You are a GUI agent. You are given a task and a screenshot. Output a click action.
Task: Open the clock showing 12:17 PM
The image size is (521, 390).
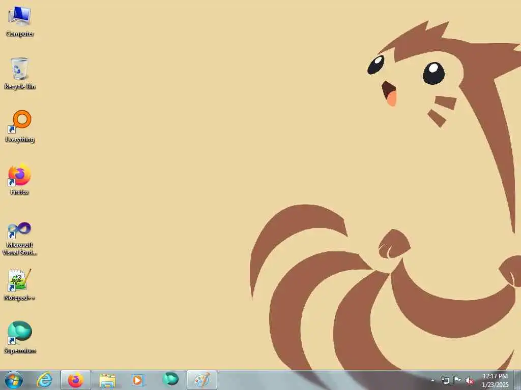point(495,380)
